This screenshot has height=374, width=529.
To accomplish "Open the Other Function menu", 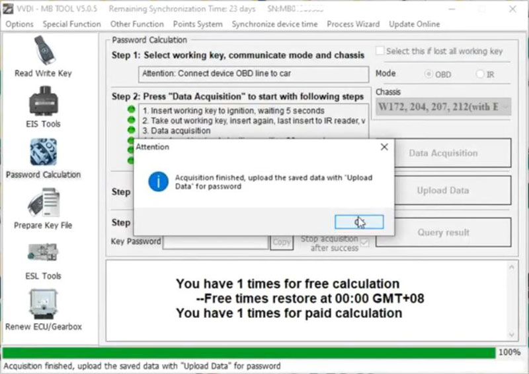I will coord(137,24).
